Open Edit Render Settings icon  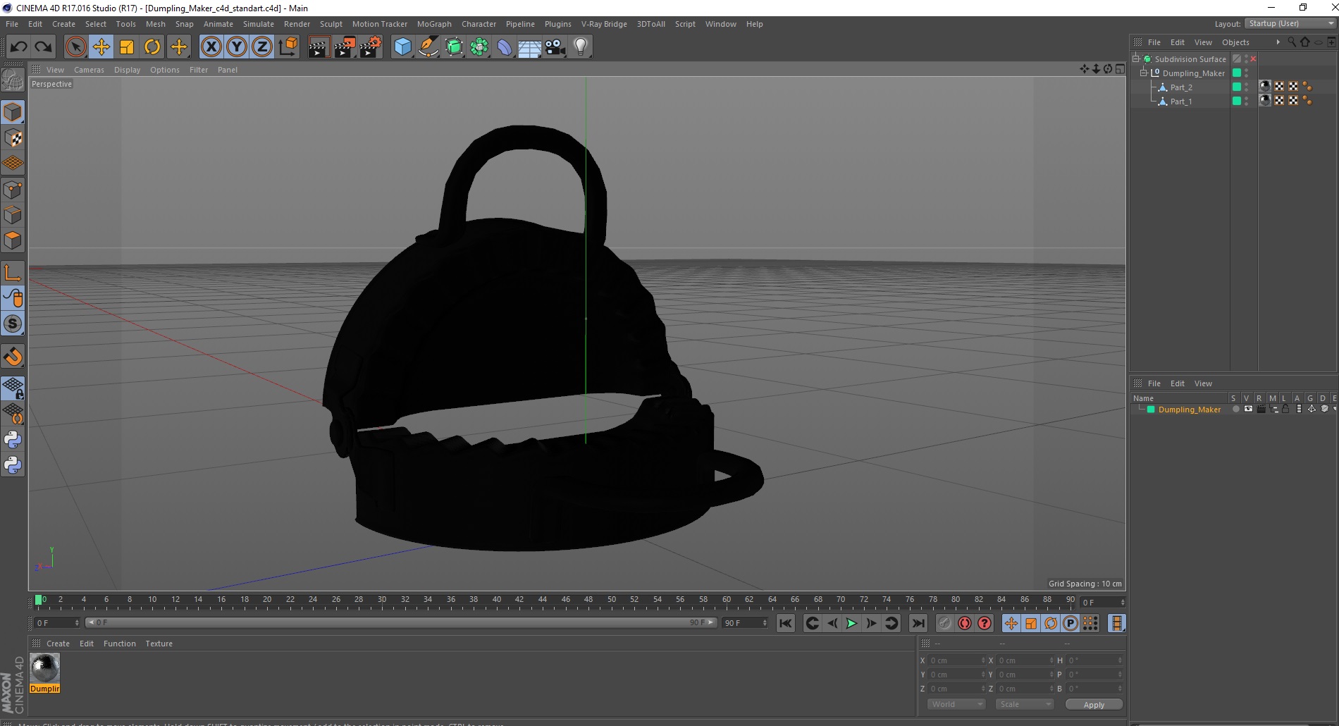pyautogui.click(x=370, y=47)
